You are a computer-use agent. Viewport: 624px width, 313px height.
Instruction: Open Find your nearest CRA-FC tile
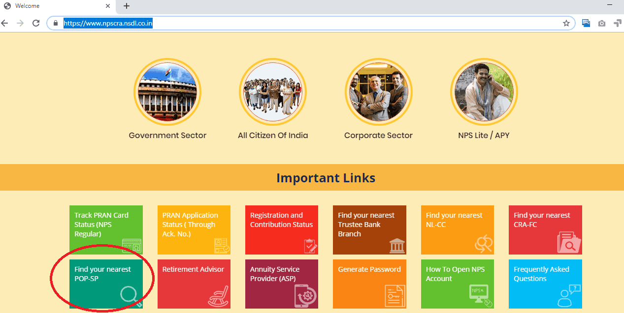[545, 230]
